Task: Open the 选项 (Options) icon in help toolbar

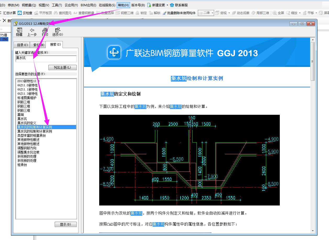Action: pyautogui.click(x=57, y=30)
